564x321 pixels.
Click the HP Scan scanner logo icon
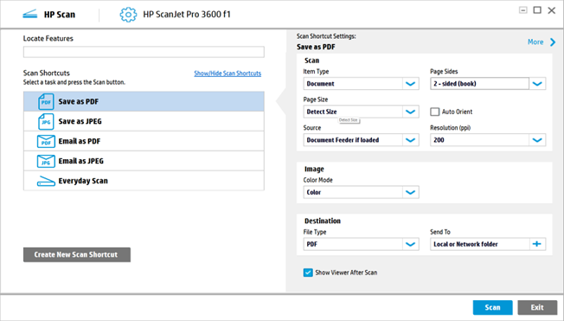coord(30,15)
